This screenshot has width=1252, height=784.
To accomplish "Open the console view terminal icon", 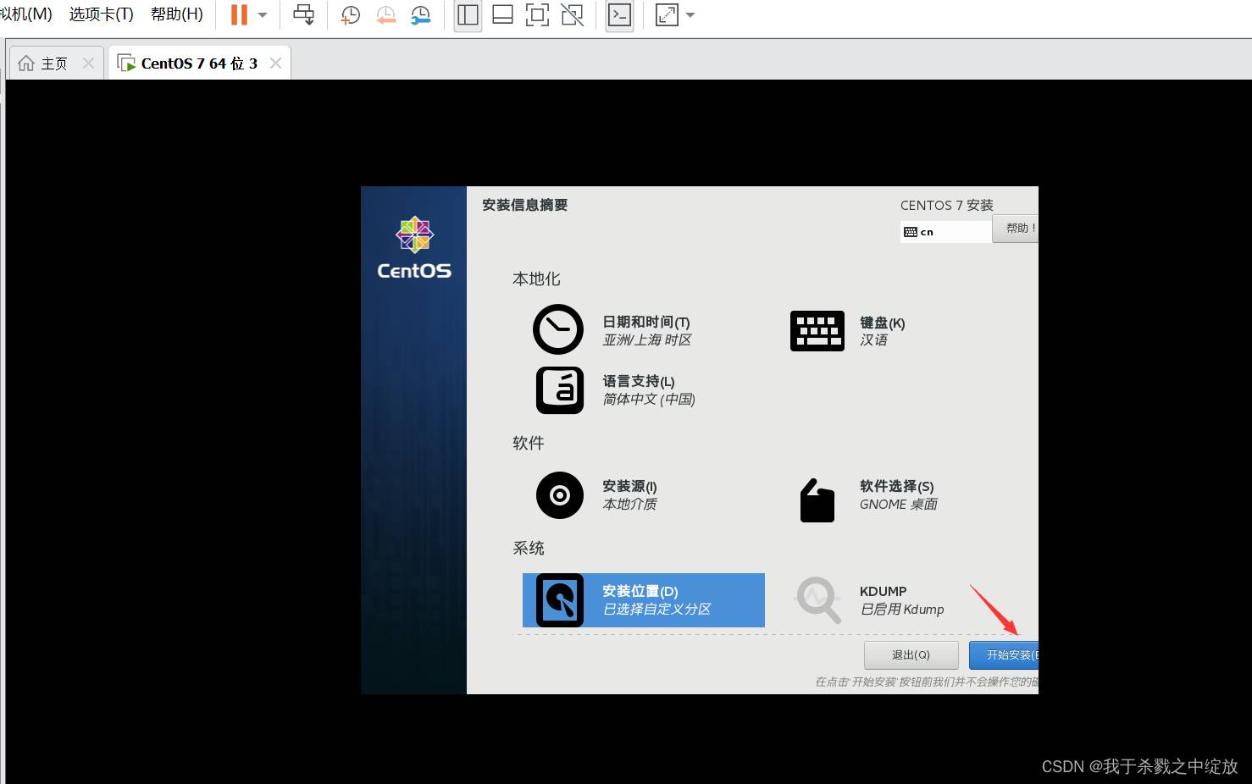I will (620, 15).
